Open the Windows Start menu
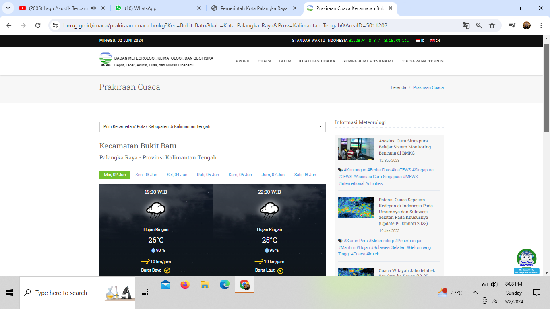Screen dimensions: 550x309 coord(10,293)
